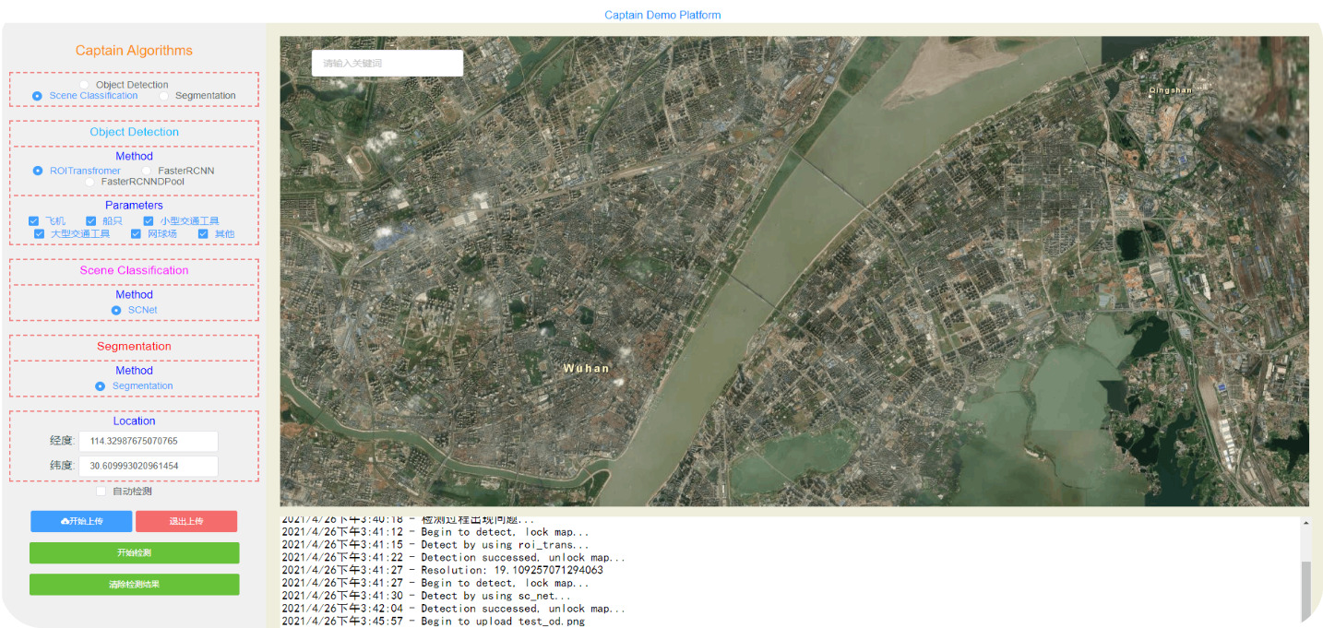This screenshot has height=628, width=1323.
Task: Select the SCNet method radio
Action: pos(116,311)
